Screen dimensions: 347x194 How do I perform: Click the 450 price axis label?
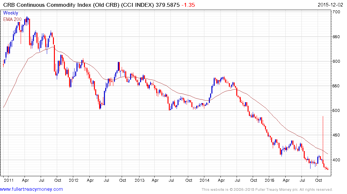coord(336,135)
